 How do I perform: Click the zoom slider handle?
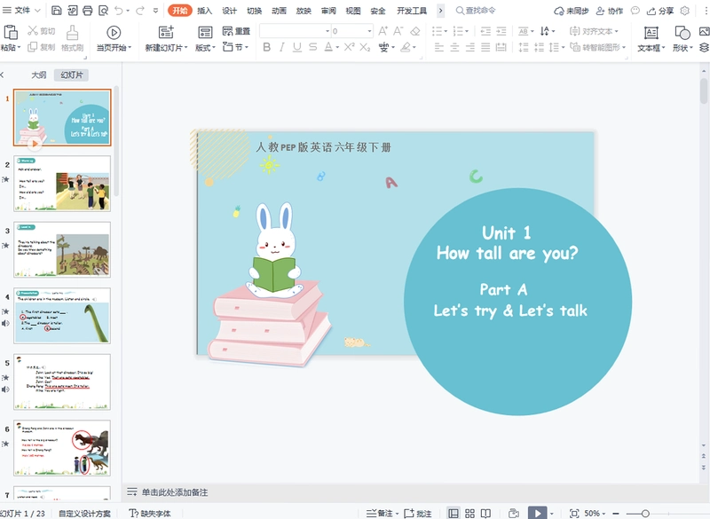coord(645,513)
